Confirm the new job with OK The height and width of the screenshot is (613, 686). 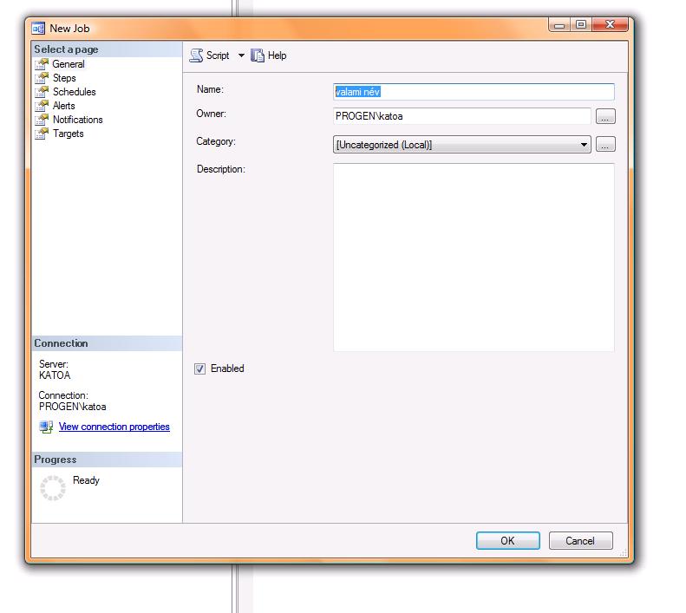point(508,541)
